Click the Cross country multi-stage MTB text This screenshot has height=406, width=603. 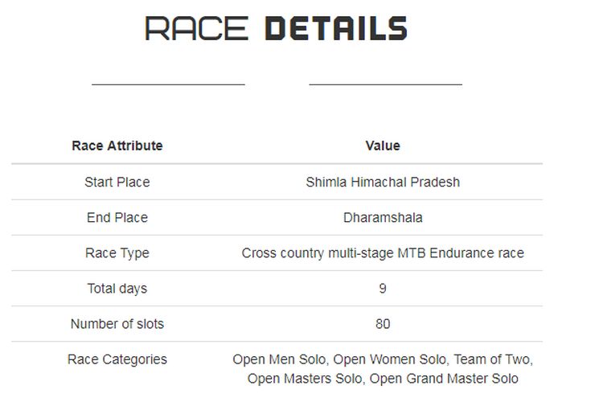334,253
